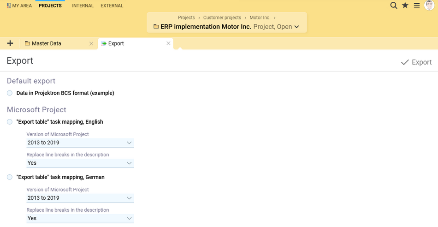Close the Export tab
Viewport: 438px width, 227px height.
tap(168, 43)
